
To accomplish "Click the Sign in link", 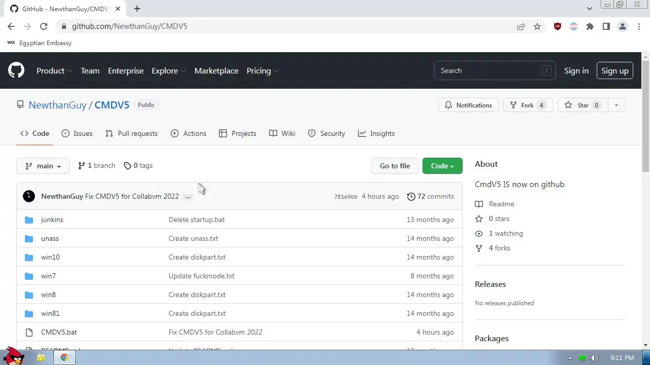I will (x=576, y=70).
